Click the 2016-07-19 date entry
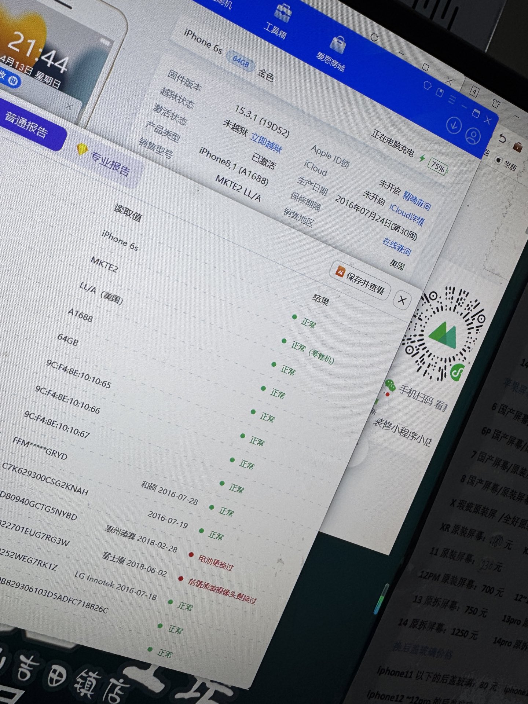Image resolution: width=528 pixels, height=704 pixels. click(168, 519)
